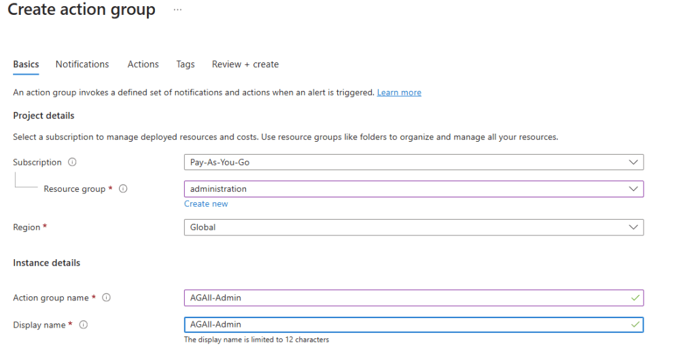The width and height of the screenshot is (696, 352).
Task: Go to the Tags tab
Action: point(186,64)
